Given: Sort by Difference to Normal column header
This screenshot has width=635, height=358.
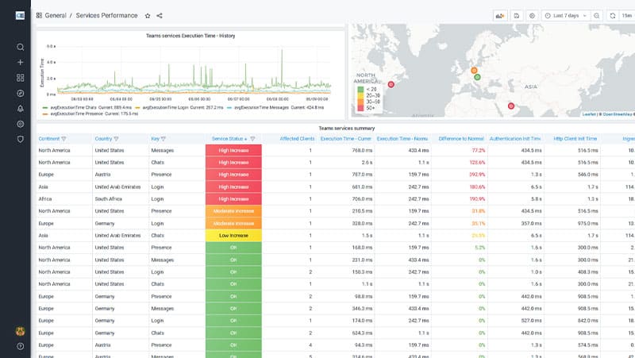Looking at the screenshot, I should pos(461,139).
